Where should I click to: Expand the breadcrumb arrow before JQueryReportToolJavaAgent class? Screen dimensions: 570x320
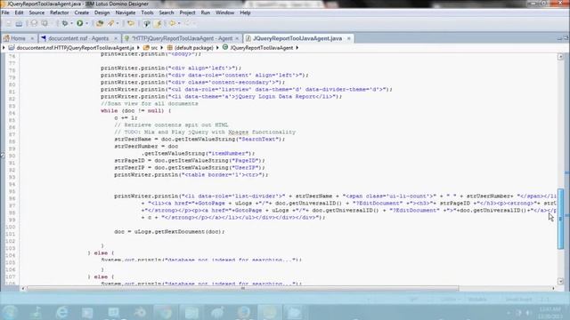tap(217, 47)
